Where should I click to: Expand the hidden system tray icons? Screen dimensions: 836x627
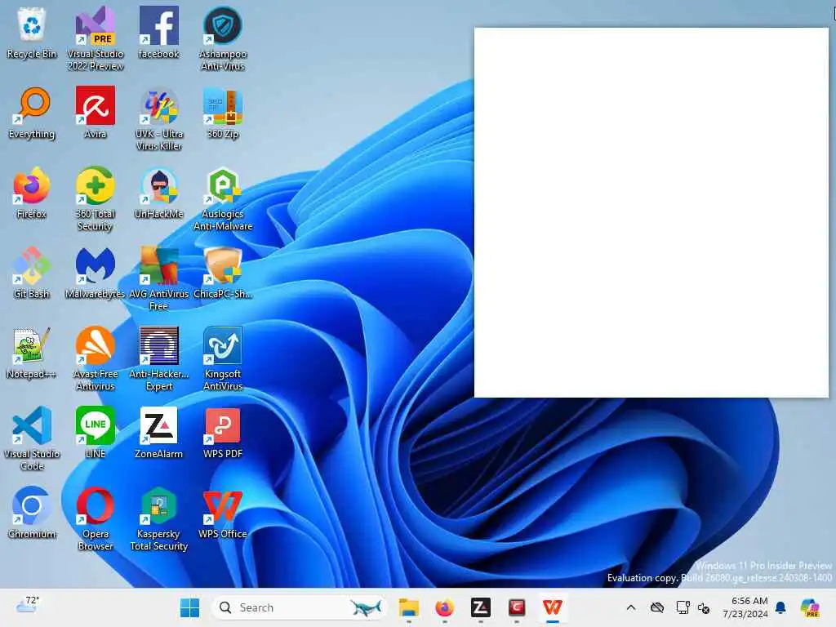point(631,607)
